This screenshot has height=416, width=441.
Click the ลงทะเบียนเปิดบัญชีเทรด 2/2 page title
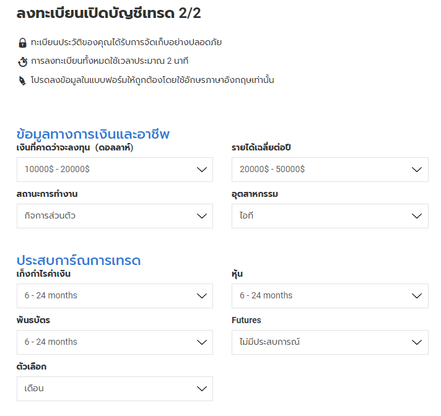pyautogui.click(x=108, y=12)
